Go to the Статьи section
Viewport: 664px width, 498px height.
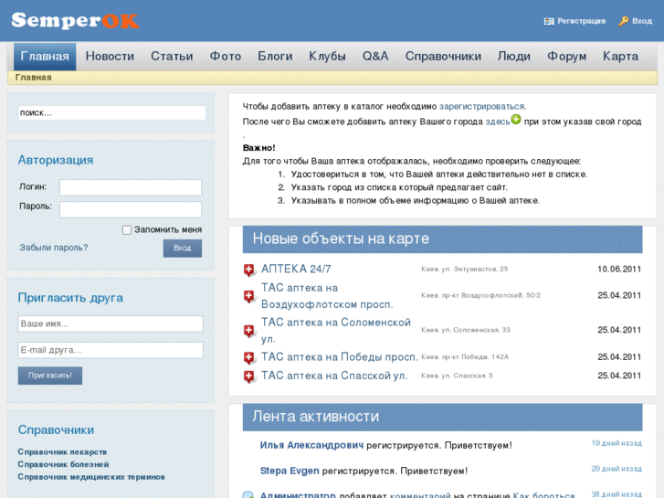pyautogui.click(x=172, y=57)
